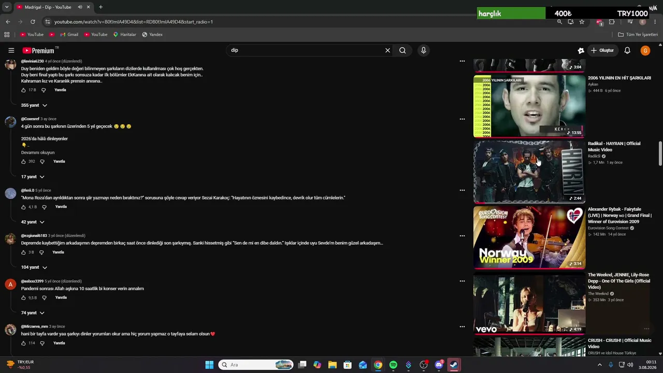Click the Oluştur create button
The image size is (663, 373).
tap(602, 50)
